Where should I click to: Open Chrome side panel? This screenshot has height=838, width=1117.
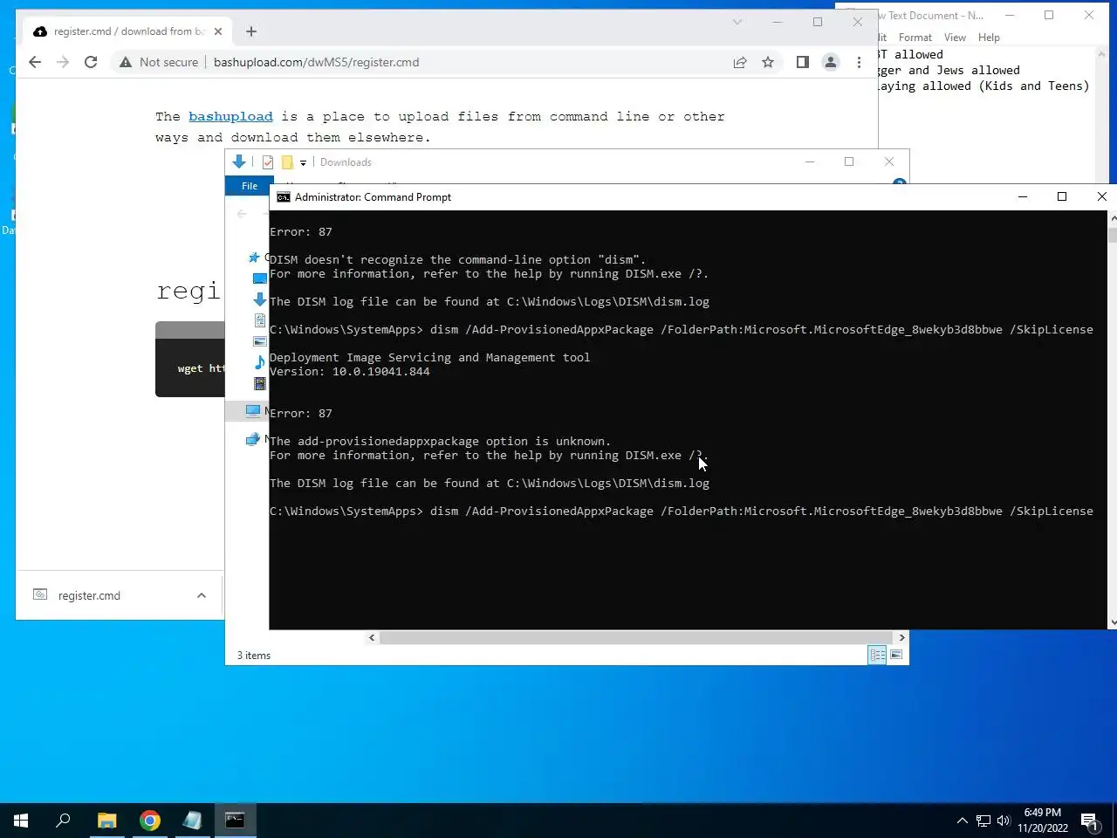(803, 62)
